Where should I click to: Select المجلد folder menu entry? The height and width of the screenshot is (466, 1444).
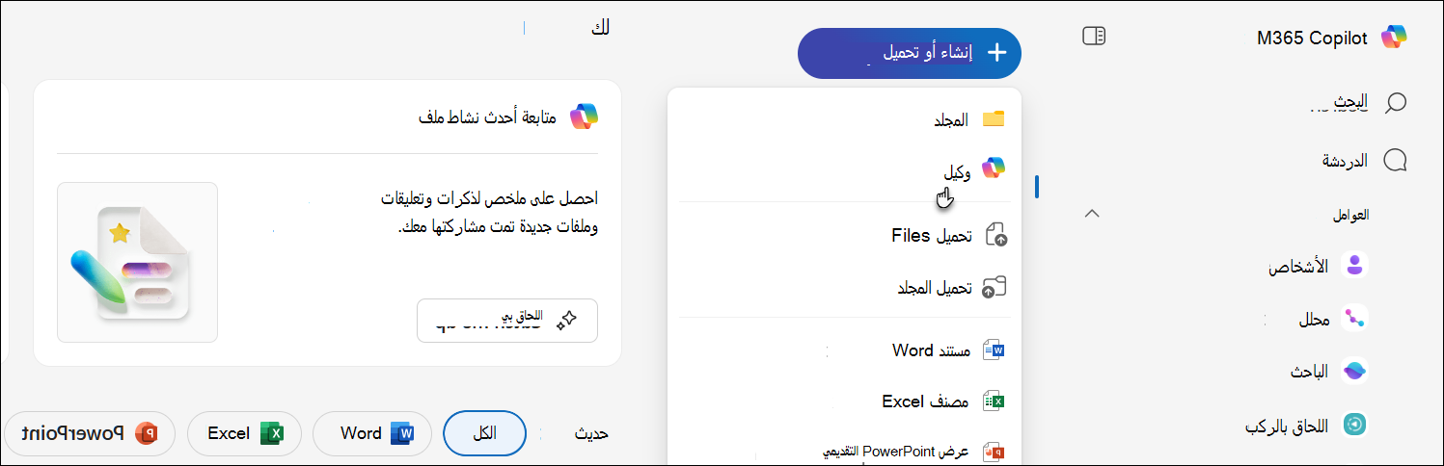coord(844,119)
